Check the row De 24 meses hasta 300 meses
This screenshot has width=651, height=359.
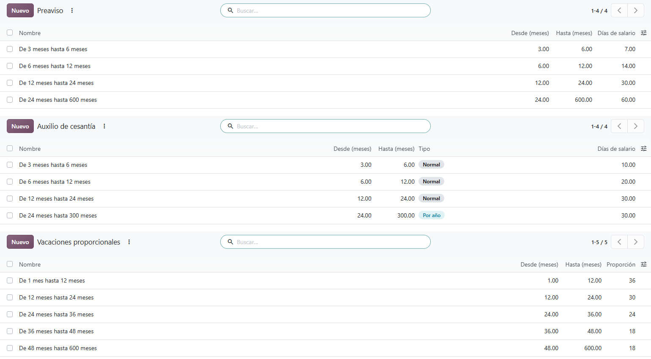coord(10,215)
